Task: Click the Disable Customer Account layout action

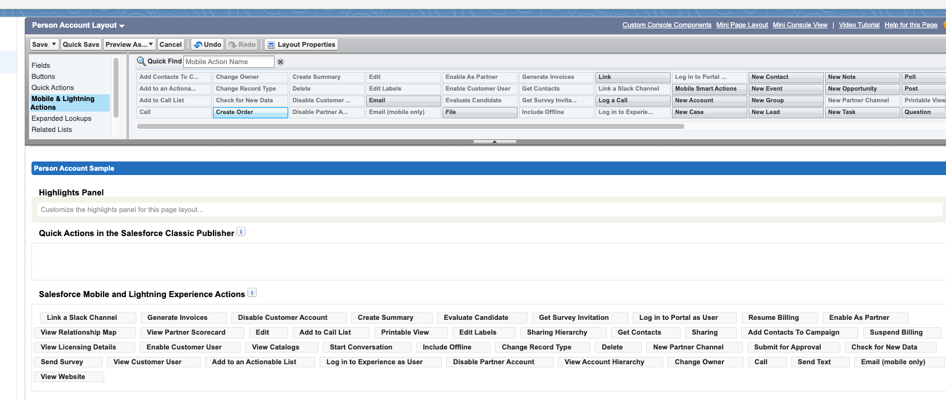Action: [289, 317]
